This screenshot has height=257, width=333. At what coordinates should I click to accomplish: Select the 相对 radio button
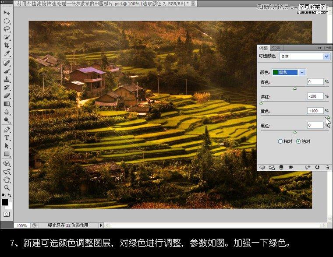[280, 141]
